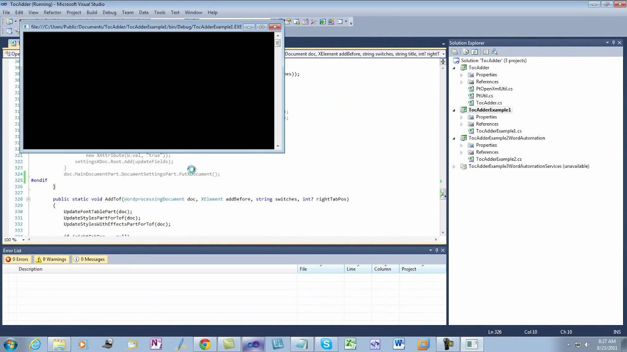
Task: Click the console window vertical scrollbar thumb
Action: point(277,43)
